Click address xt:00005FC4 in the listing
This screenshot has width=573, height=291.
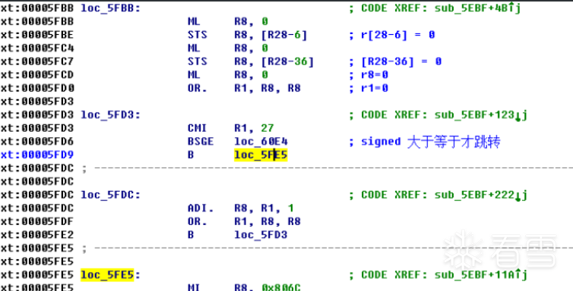37,48
